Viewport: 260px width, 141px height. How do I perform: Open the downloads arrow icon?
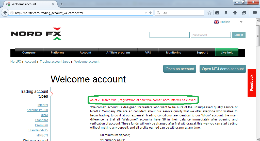tap(226, 13)
